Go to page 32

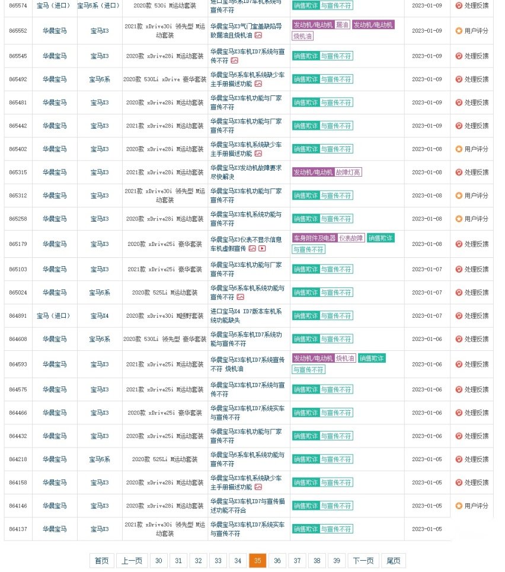tap(198, 561)
